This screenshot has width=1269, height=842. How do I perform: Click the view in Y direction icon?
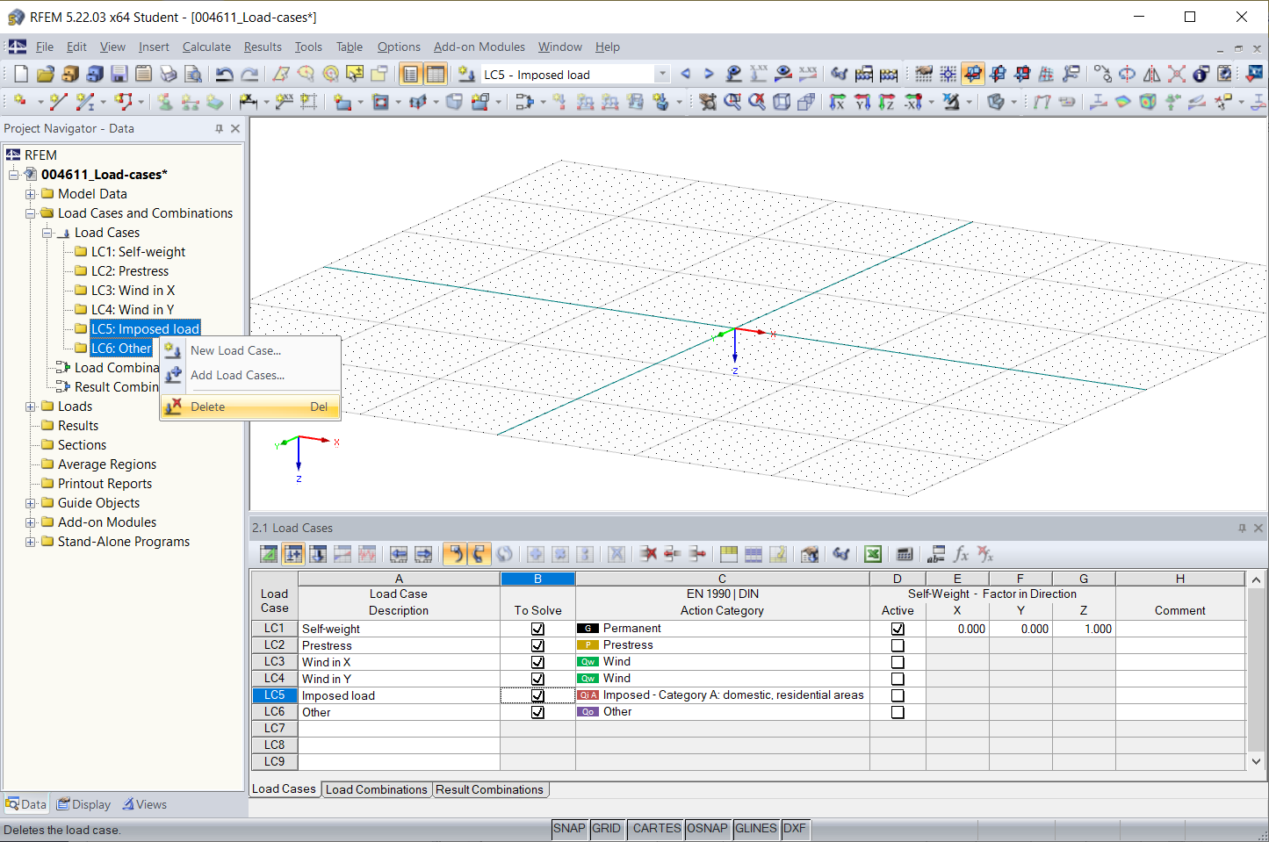click(862, 103)
